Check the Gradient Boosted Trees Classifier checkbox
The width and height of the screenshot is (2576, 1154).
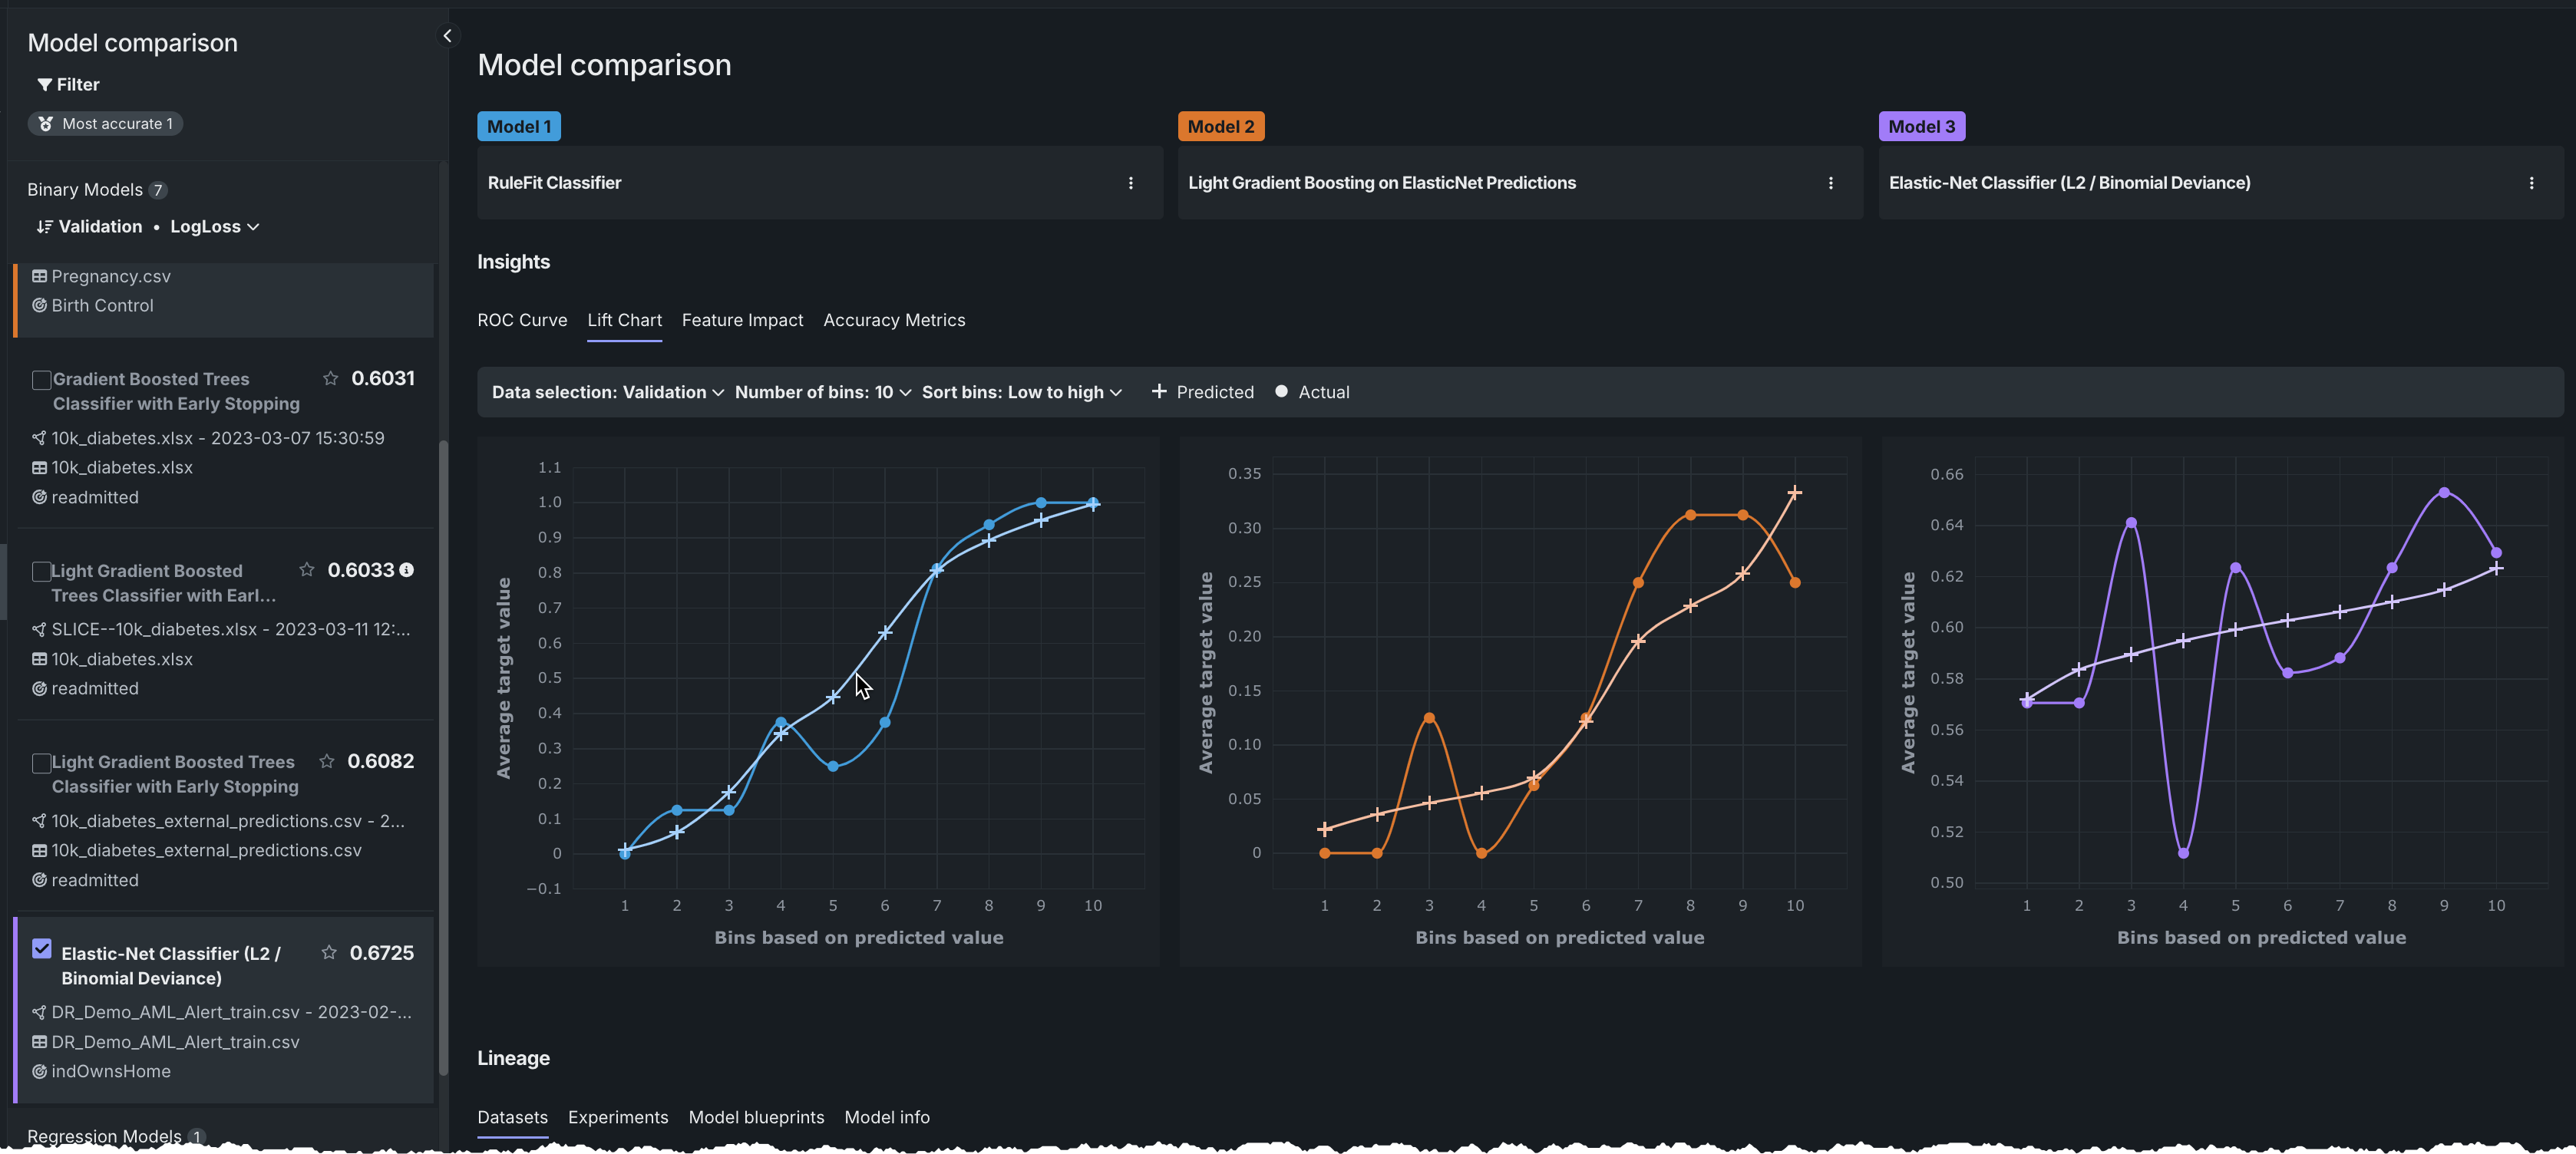click(42, 380)
